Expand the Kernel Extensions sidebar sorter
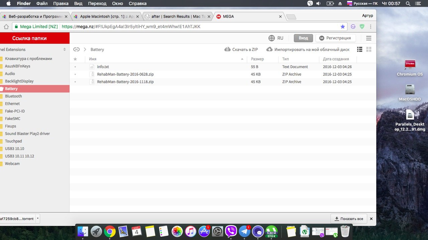Image resolution: width=428 pixels, height=240 pixels. tap(65, 49)
